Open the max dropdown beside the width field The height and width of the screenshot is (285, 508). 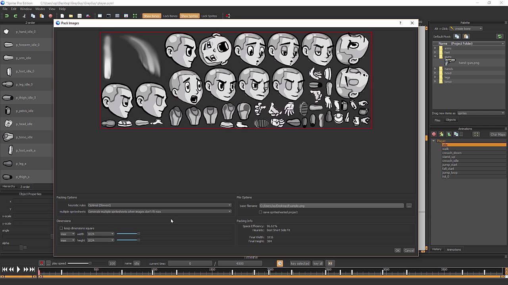click(67, 234)
